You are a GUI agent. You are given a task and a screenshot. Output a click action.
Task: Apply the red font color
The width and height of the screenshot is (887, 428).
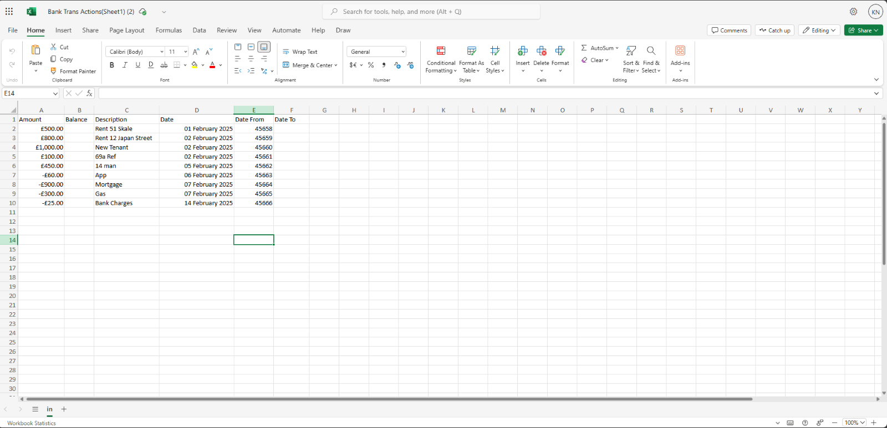click(212, 65)
